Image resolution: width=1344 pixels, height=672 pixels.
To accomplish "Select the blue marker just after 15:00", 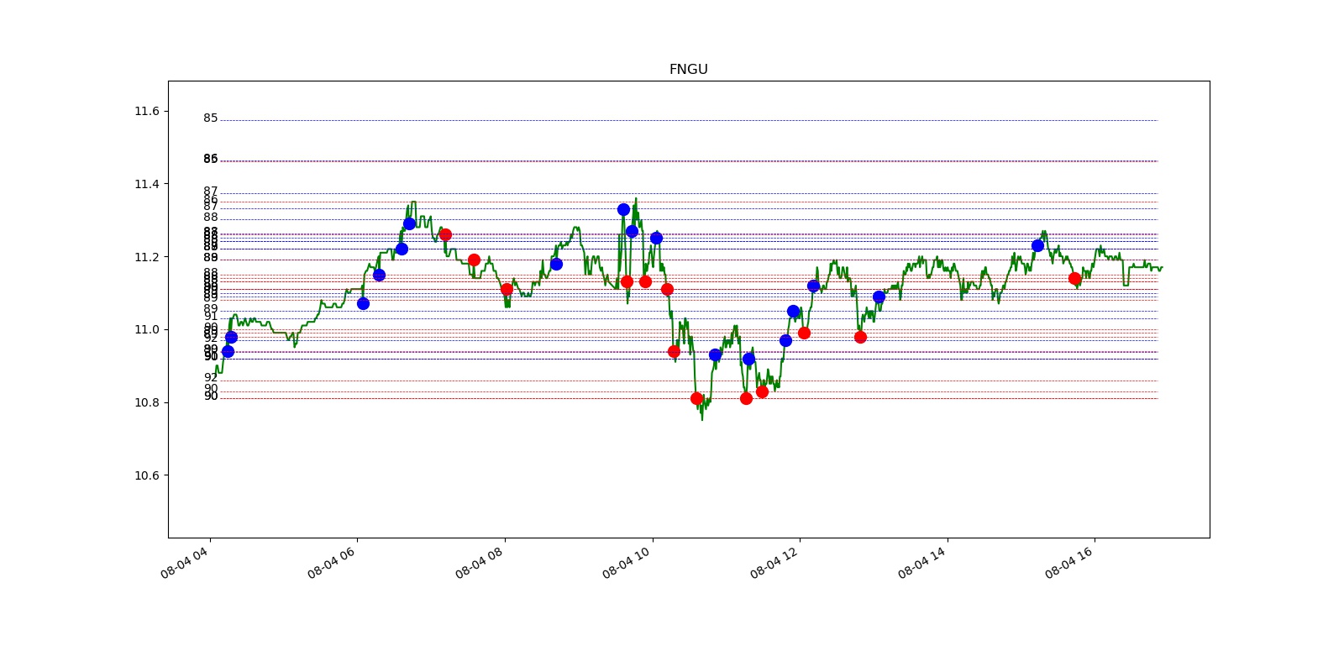I will tap(1037, 245).
